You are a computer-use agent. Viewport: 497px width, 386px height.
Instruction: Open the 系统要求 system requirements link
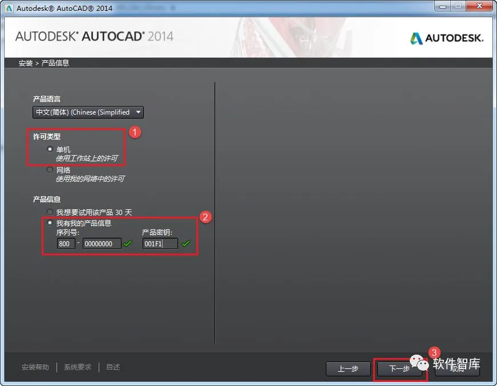(78, 367)
